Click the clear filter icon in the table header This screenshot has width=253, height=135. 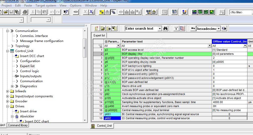(100, 46)
